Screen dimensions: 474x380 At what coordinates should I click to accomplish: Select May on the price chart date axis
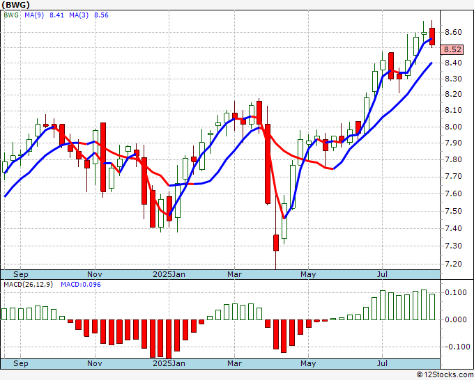coord(308,274)
